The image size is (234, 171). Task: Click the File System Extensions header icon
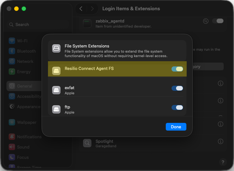[56, 48]
